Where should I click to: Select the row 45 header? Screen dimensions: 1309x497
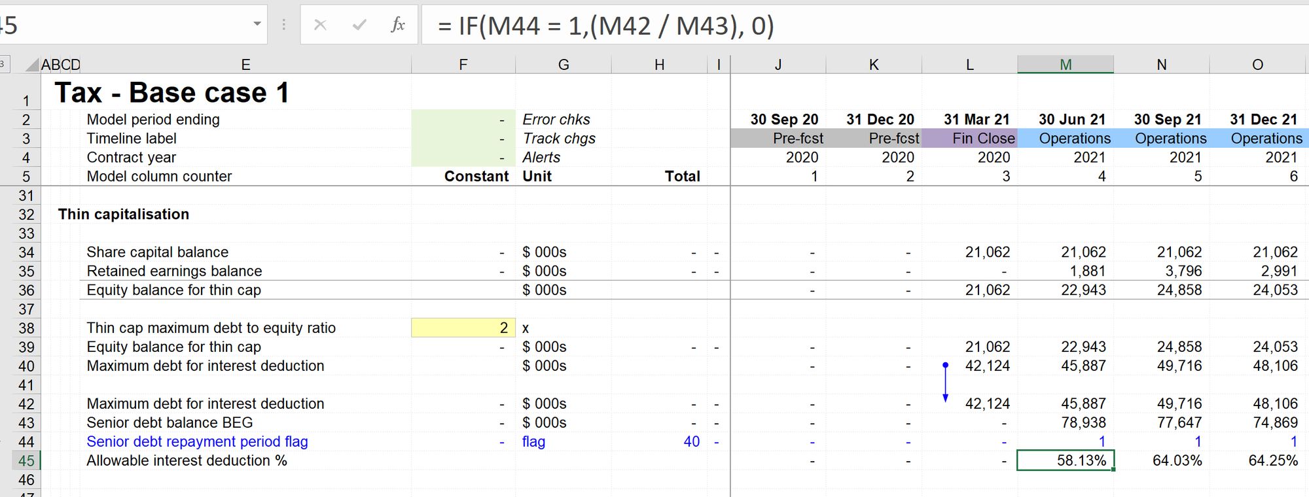(x=26, y=460)
